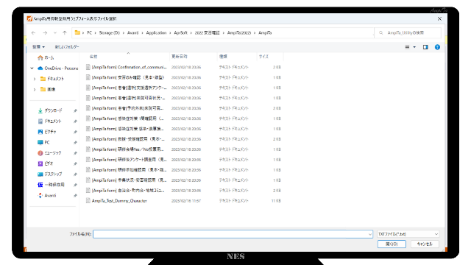Image resolution: width=471 pixels, height=265 pixels.
Task: Open PC in the quick access sidebar
Action: coord(43,142)
